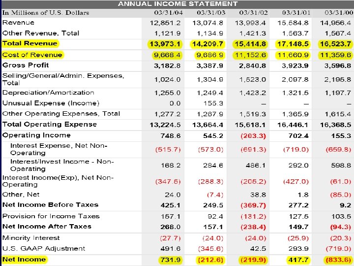Click Net Income value (833.6)
The image size is (354, 266).
coord(338,260)
